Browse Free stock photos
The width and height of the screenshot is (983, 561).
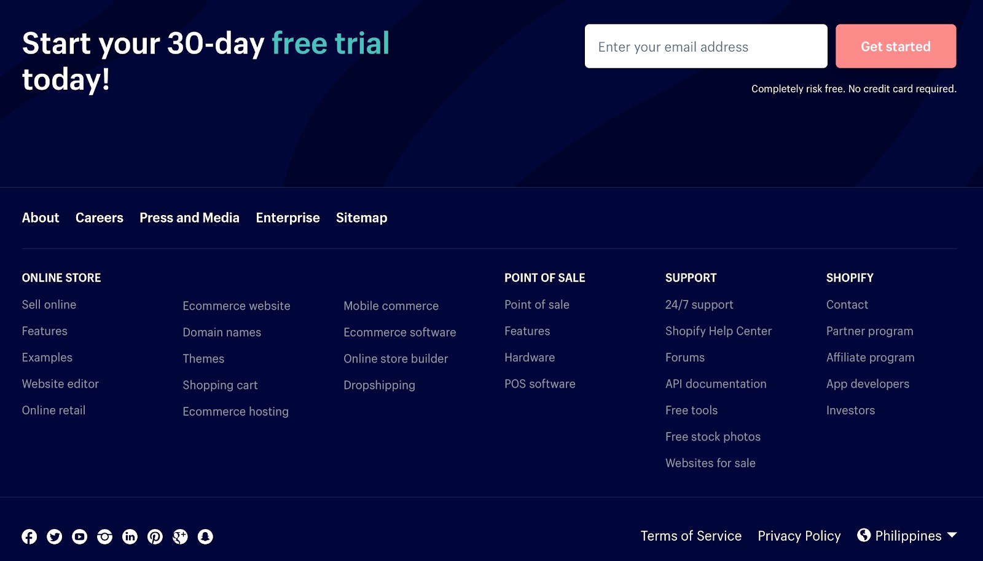(713, 437)
